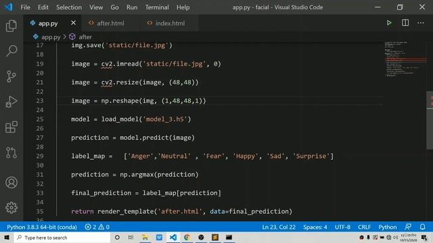The height and width of the screenshot is (243, 433).
Task: Click the minimap code overview
Action: coord(405,59)
